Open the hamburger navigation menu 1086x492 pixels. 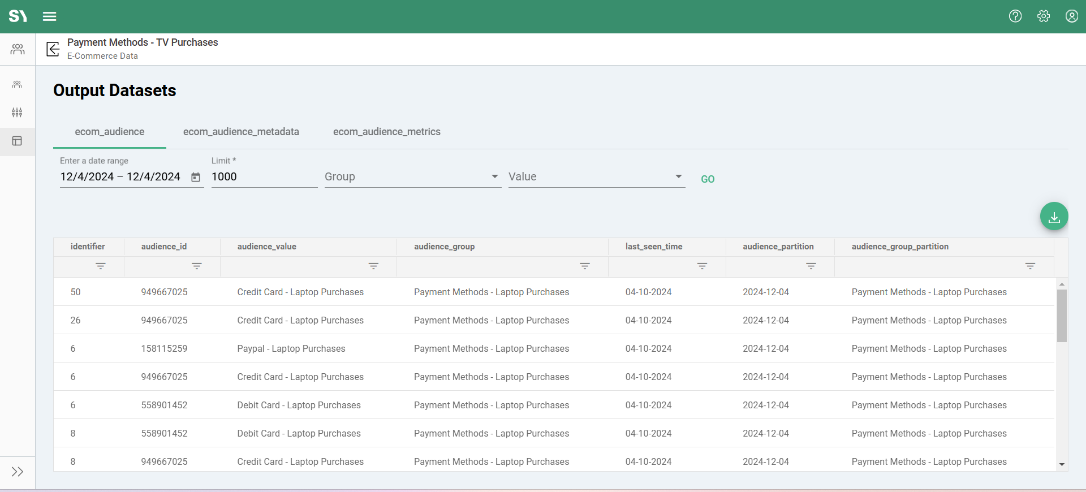50,16
